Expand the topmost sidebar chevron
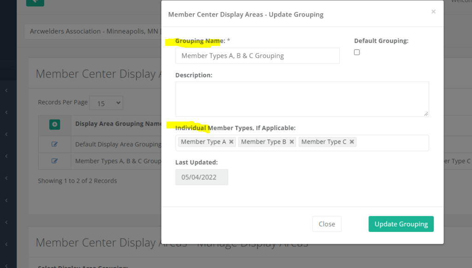Screen dimensions: 472x268 click(x=6, y=90)
